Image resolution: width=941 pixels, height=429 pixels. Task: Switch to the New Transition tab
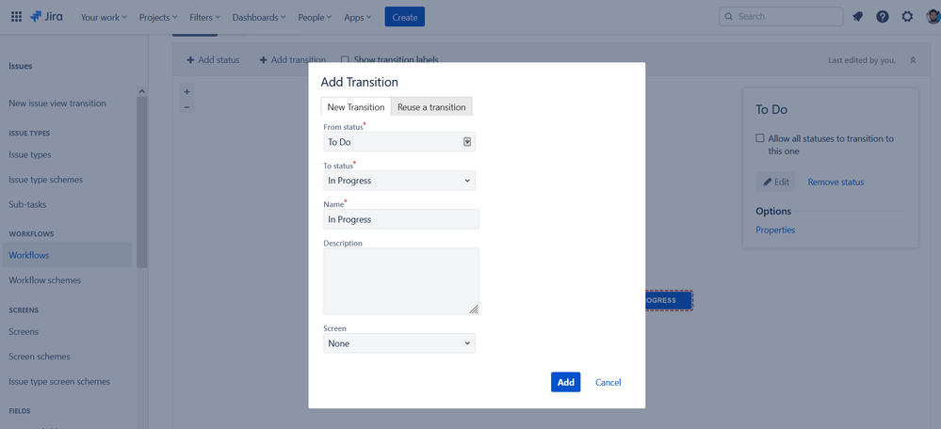pos(356,107)
